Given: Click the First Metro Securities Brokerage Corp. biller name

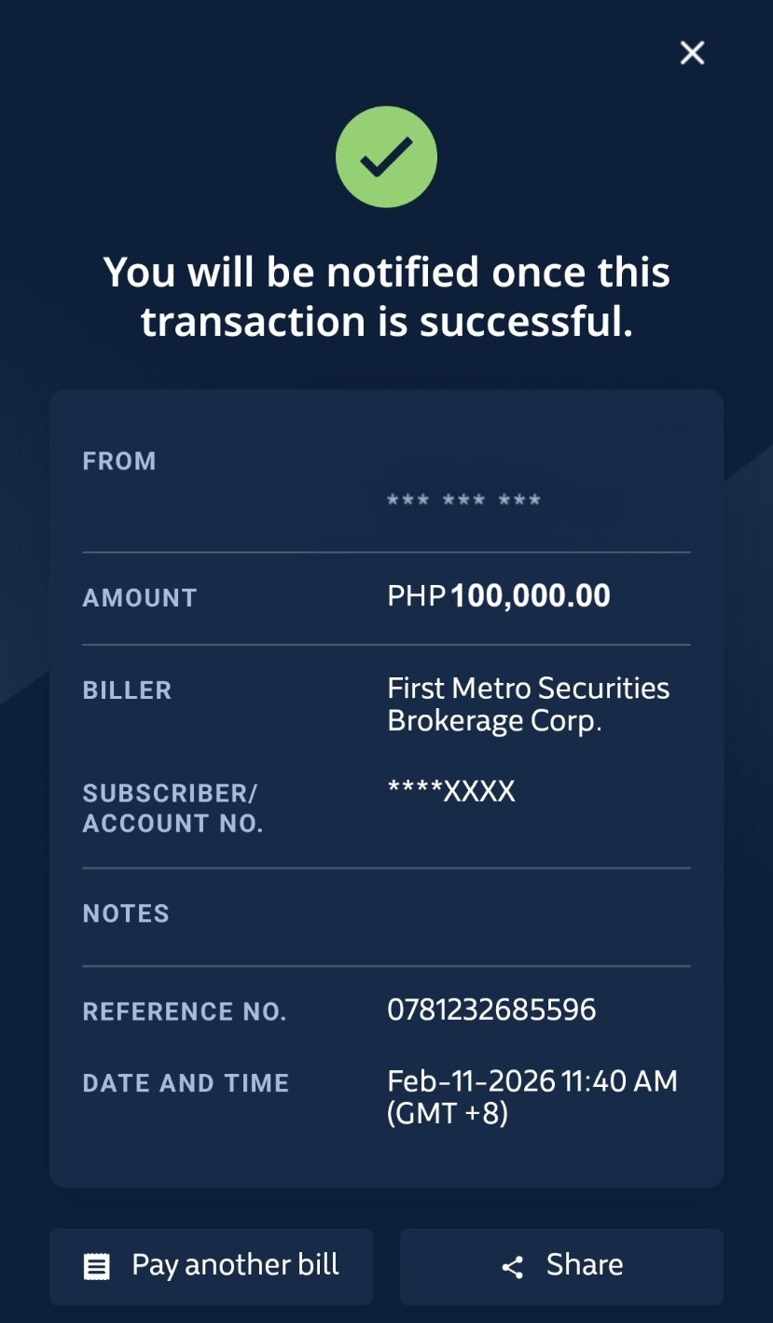Looking at the screenshot, I should click(x=528, y=704).
